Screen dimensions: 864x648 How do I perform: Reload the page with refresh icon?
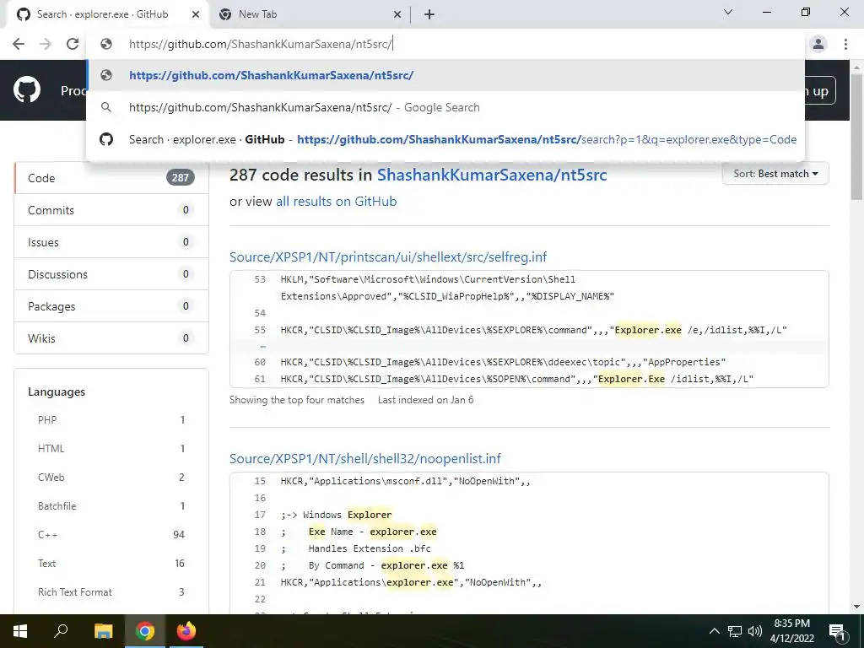coord(73,44)
